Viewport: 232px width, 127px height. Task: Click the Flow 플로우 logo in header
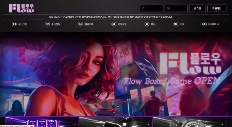[x=21, y=8]
